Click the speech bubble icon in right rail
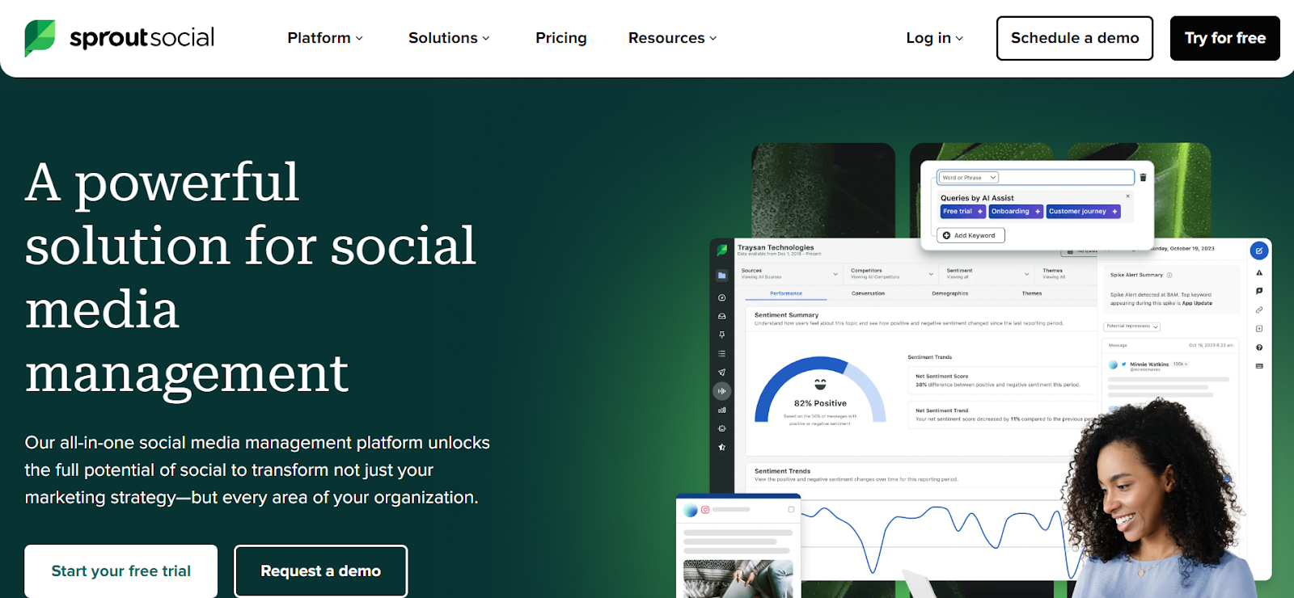This screenshot has width=1294, height=598. tap(1259, 291)
